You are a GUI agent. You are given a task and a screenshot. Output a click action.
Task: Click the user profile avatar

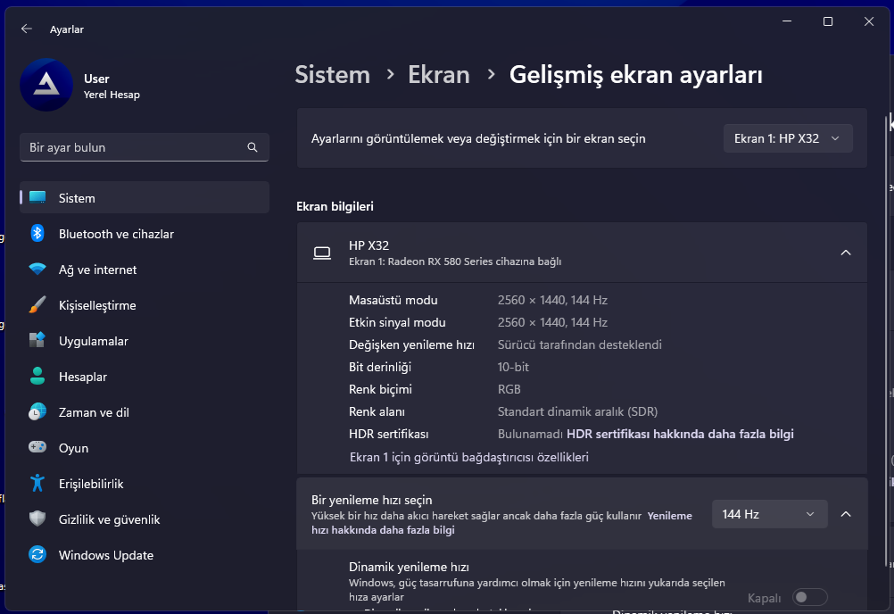[x=46, y=85]
